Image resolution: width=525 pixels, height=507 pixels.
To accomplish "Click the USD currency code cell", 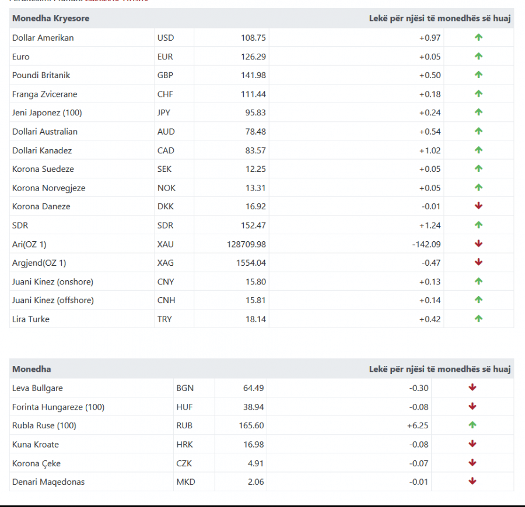I will (x=174, y=37).
